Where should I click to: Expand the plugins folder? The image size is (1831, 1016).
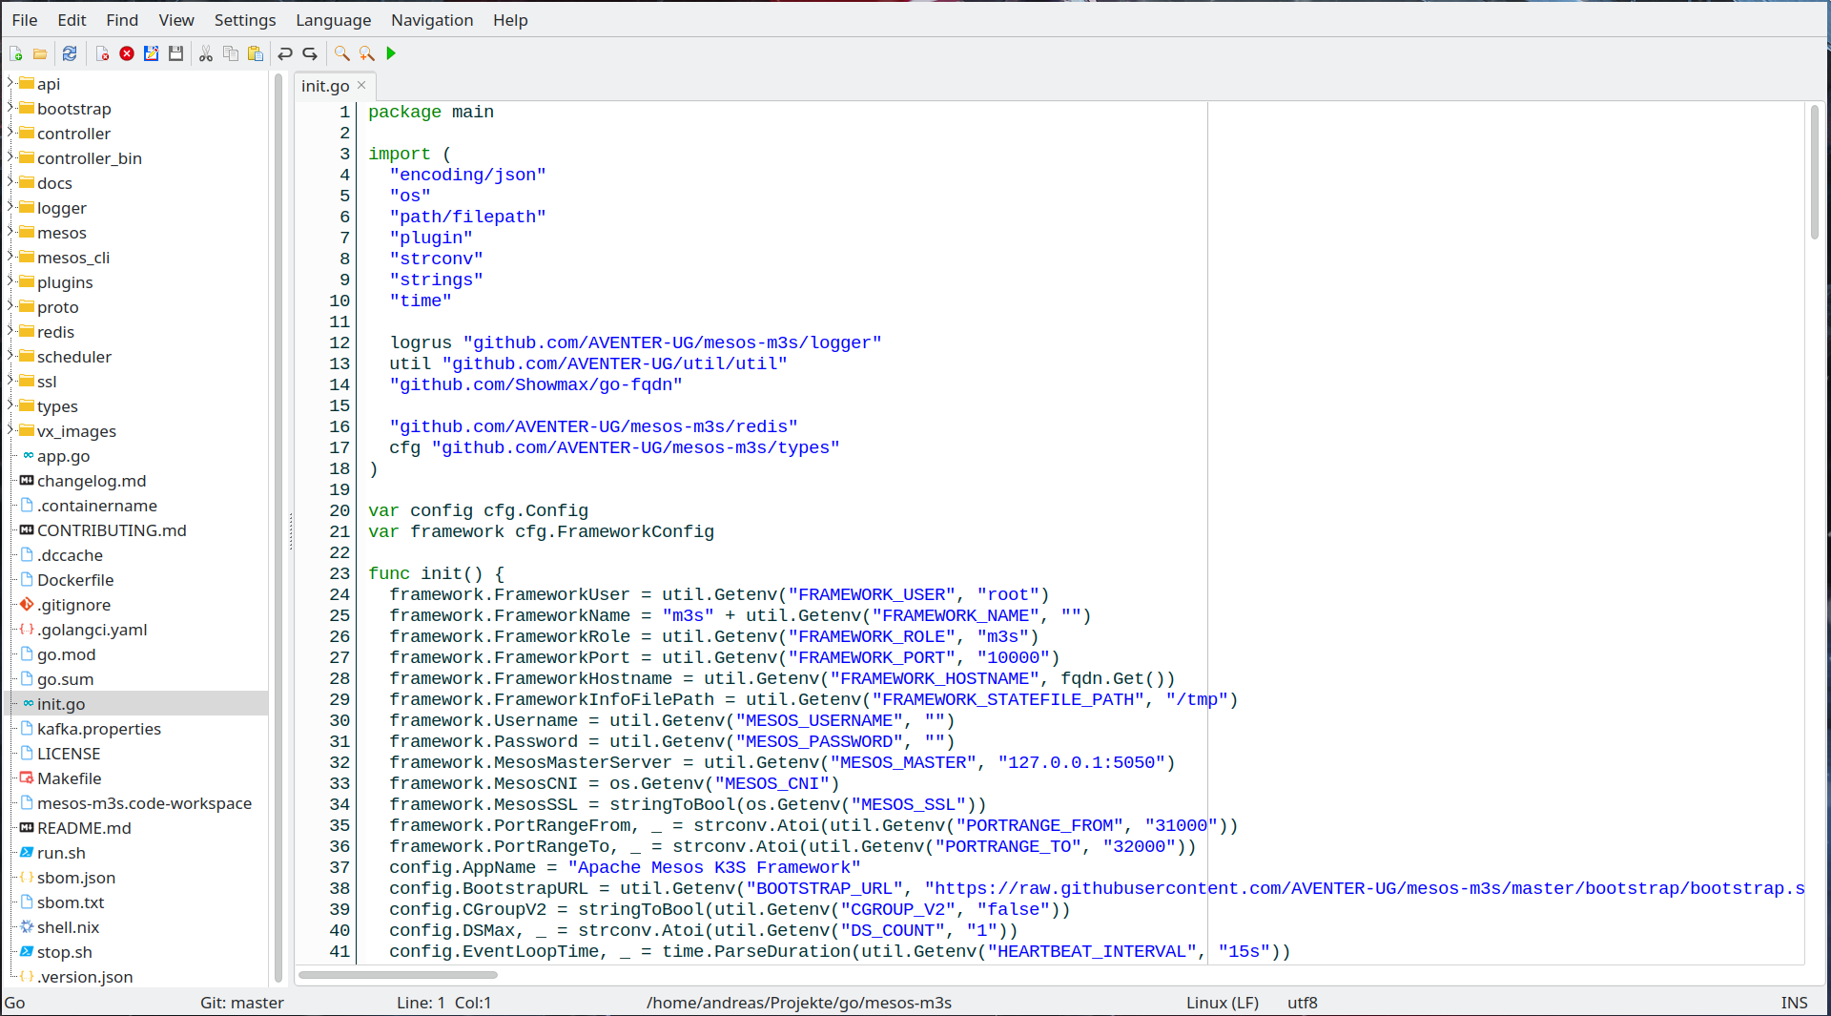(10, 281)
